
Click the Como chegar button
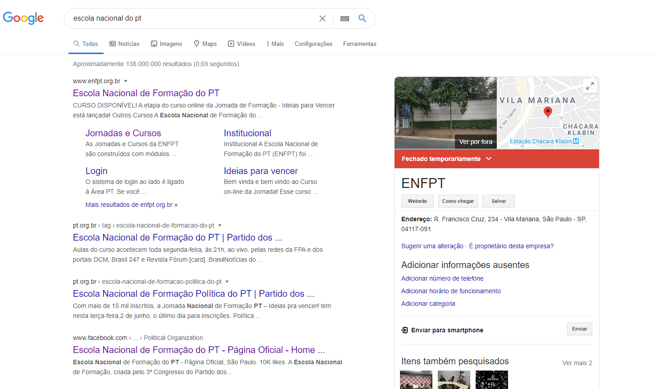point(458,201)
